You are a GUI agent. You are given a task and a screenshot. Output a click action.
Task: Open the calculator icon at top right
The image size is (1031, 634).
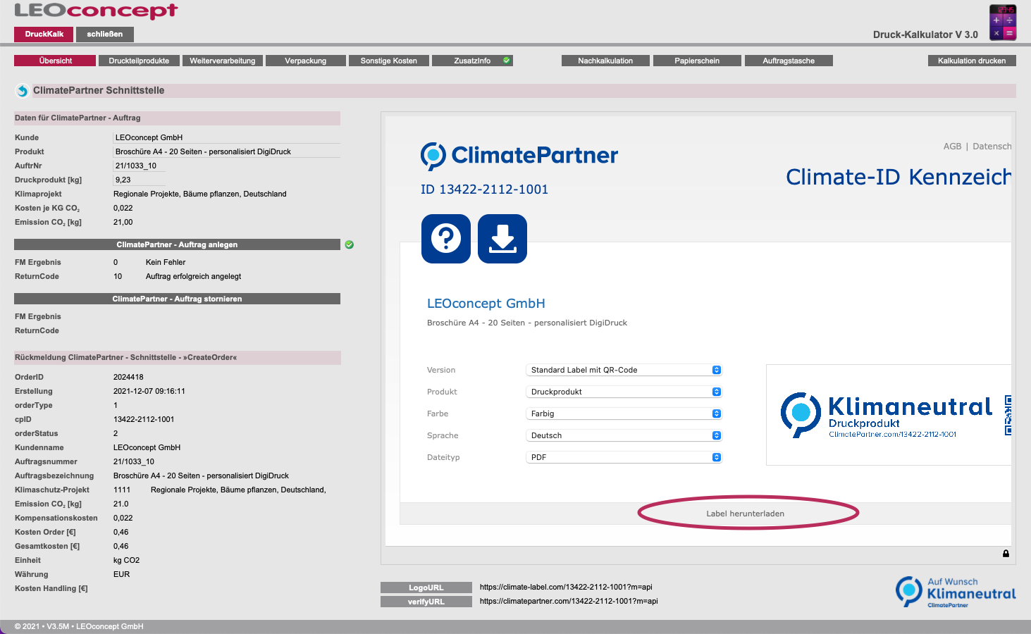1003,23
